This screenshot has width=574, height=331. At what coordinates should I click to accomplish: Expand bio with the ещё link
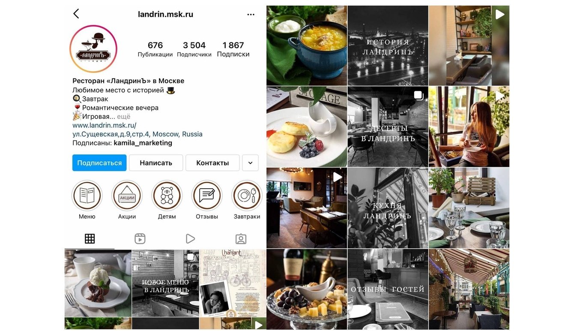(x=124, y=117)
